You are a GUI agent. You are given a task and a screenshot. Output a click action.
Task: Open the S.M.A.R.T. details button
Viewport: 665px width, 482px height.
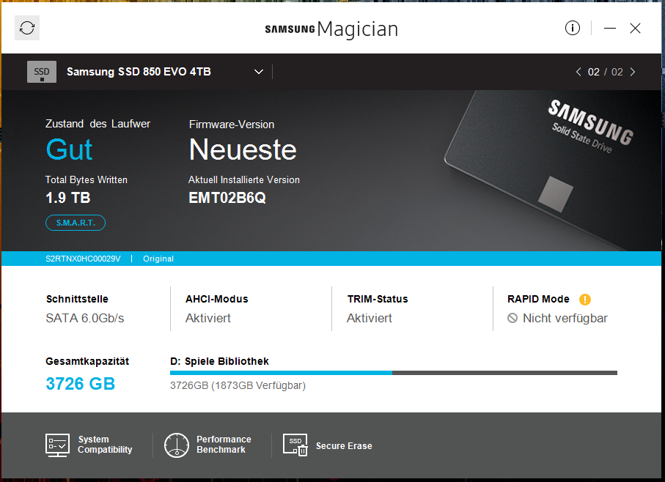click(76, 223)
